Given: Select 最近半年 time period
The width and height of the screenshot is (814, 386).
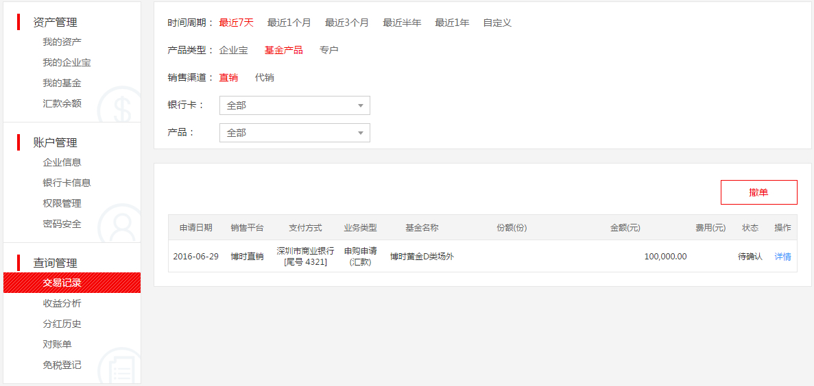Looking at the screenshot, I should click(x=402, y=23).
